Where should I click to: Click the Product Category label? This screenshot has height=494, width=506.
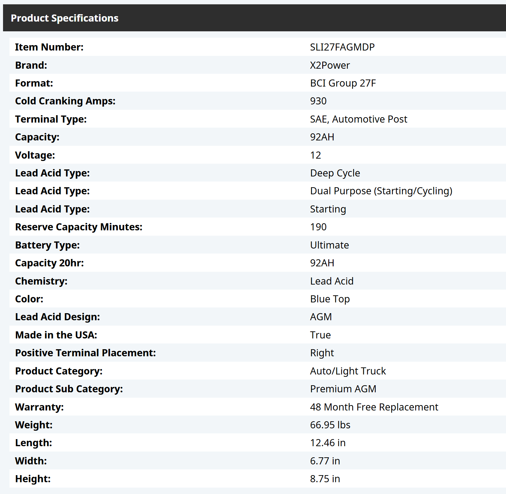pyautogui.click(x=59, y=371)
